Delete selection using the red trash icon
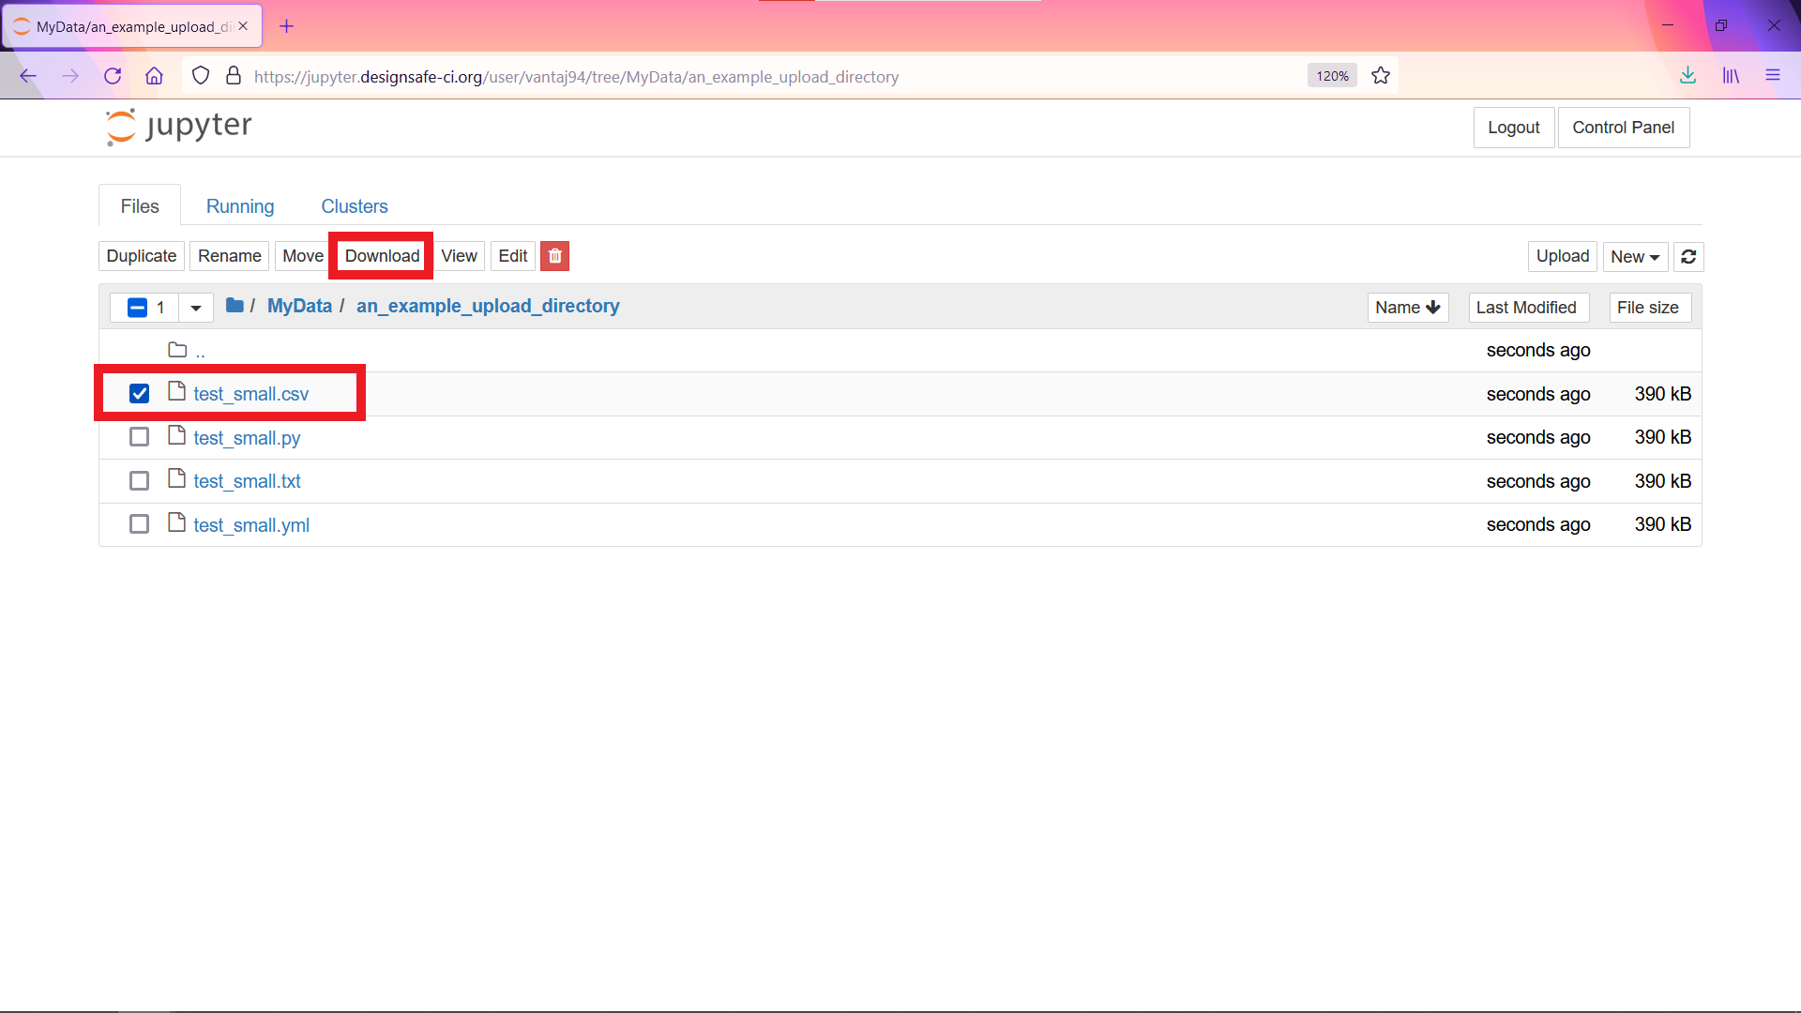The image size is (1801, 1013). (554, 255)
